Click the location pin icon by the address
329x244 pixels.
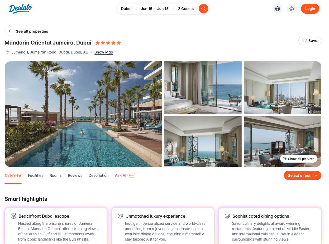coord(7,52)
